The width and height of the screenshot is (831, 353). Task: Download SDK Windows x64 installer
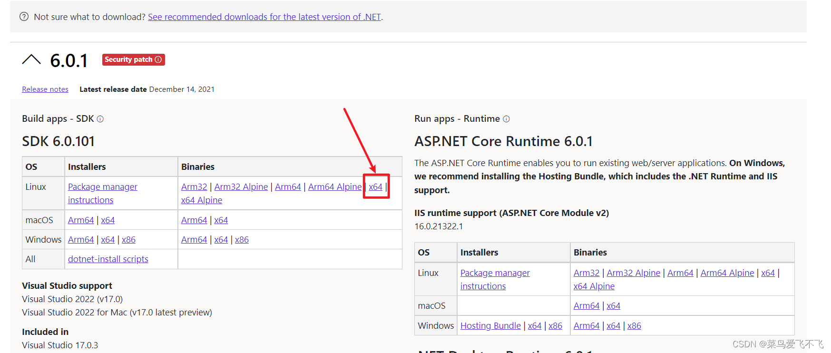coord(108,240)
